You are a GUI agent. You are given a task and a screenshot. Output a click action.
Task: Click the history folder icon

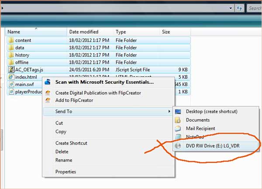click(x=11, y=55)
